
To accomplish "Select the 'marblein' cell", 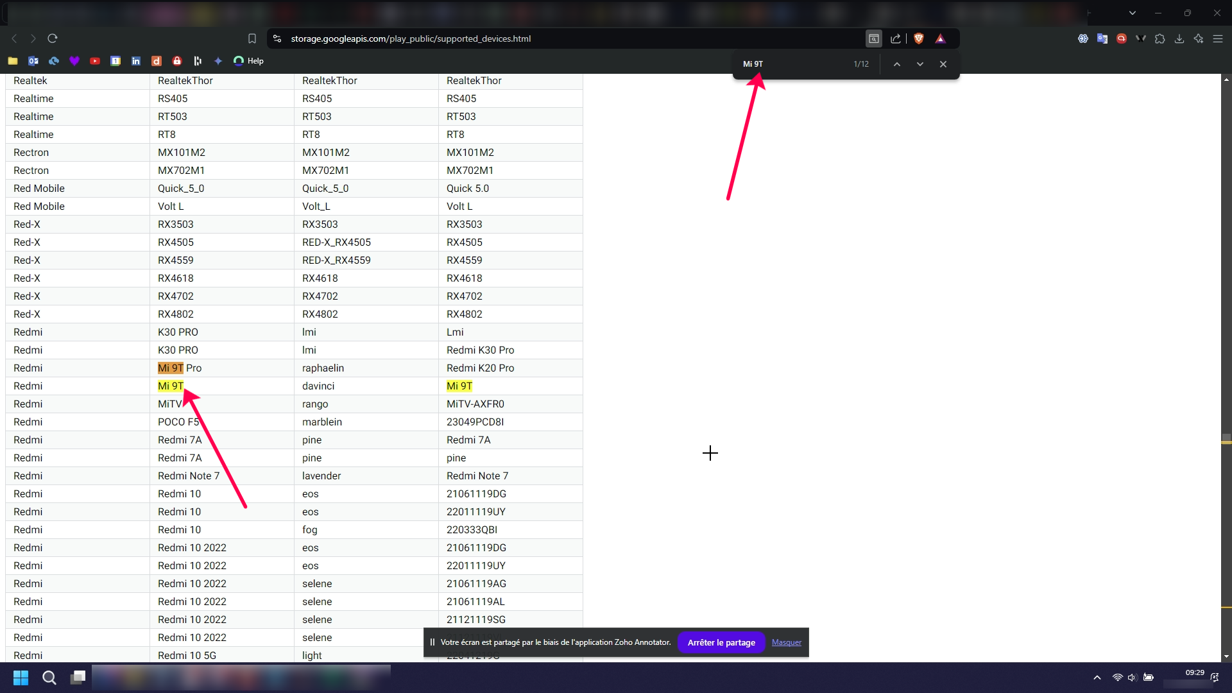I will coord(366,422).
